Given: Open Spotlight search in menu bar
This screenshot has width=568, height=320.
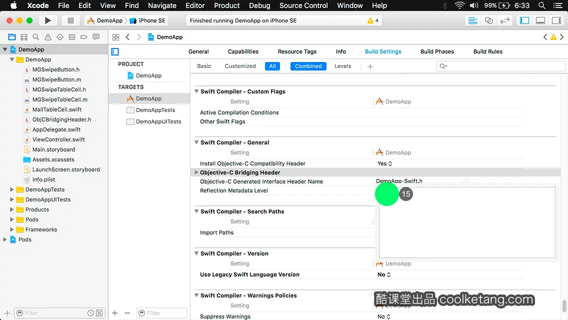Looking at the screenshot, I should point(542,5).
